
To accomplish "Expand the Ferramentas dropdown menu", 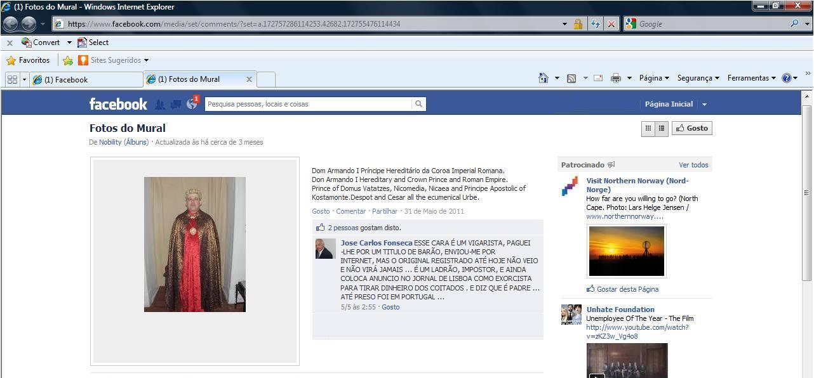I will (751, 78).
